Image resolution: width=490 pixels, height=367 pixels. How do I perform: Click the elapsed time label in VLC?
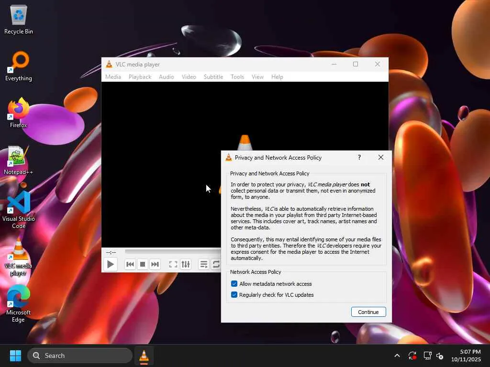pyautogui.click(x=111, y=252)
